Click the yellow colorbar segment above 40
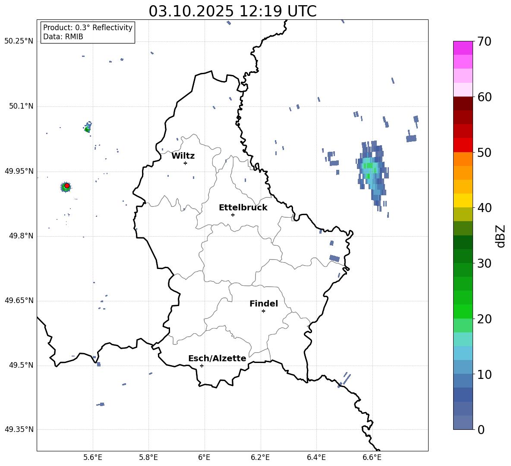The width and height of the screenshot is (511, 466). pyautogui.click(x=463, y=200)
